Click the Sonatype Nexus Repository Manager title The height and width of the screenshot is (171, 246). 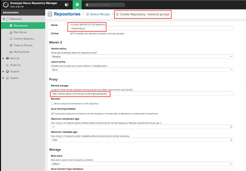point(34,3)
